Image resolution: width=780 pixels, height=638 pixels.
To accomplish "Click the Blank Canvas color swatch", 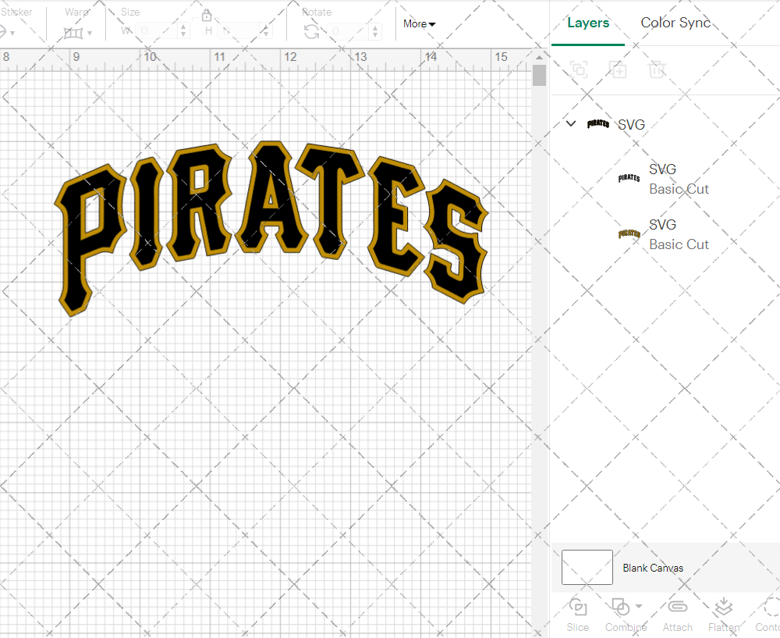I will click(587, 567).
